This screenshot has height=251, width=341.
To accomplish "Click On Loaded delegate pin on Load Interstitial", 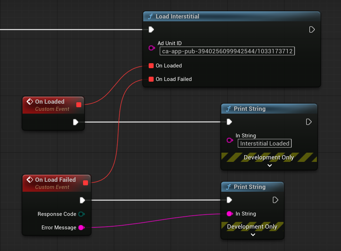I will 151,66.
